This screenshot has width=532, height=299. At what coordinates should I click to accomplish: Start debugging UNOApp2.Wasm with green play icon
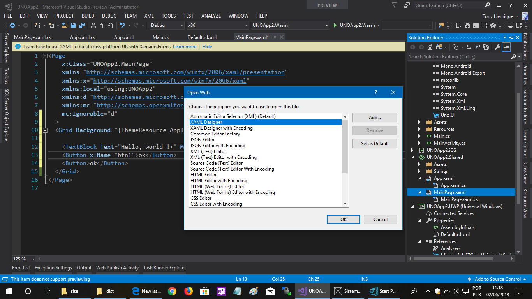tap(335, 25)
